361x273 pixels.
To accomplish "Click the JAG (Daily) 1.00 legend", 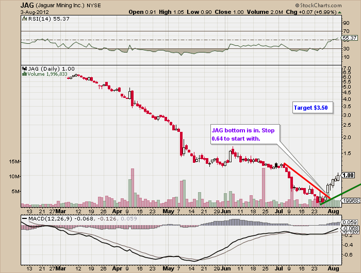I will (51, 69).
